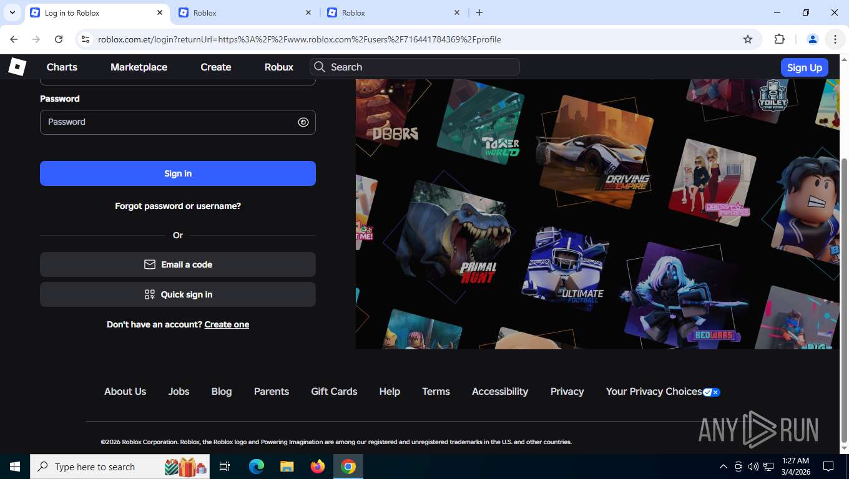849x479 pixels.
Task: Choose Quick sign in option
Action: pos(178,294)
